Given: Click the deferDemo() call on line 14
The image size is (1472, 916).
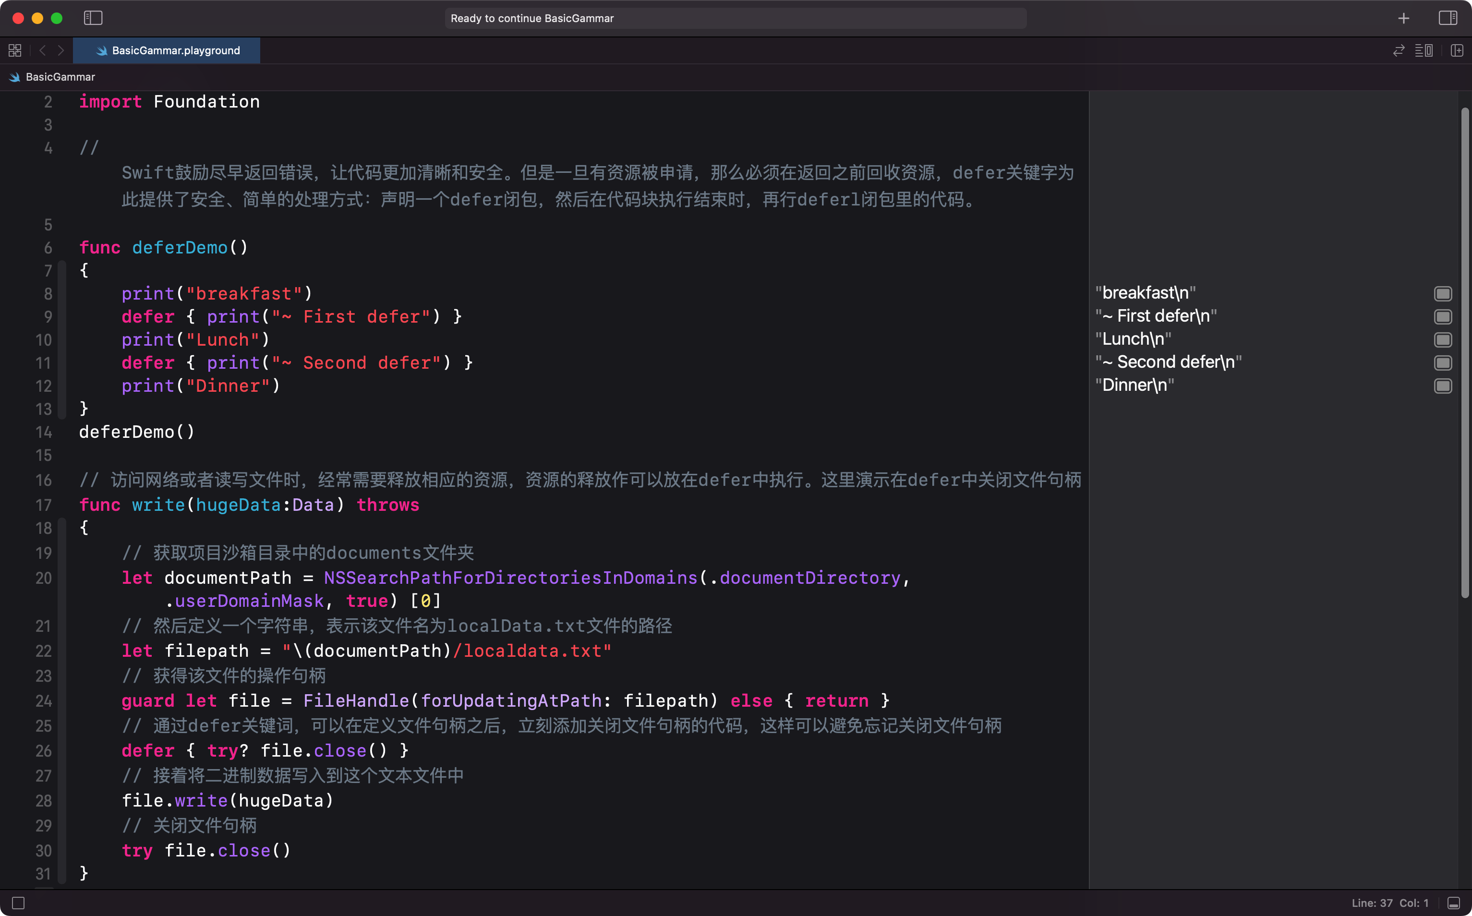Looking at the screenshot, I should pyautogui.click(x=136, y=432).
